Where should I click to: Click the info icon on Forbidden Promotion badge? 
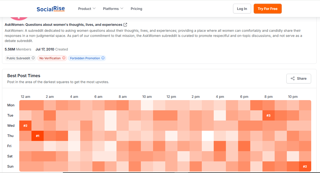(103, 58)
